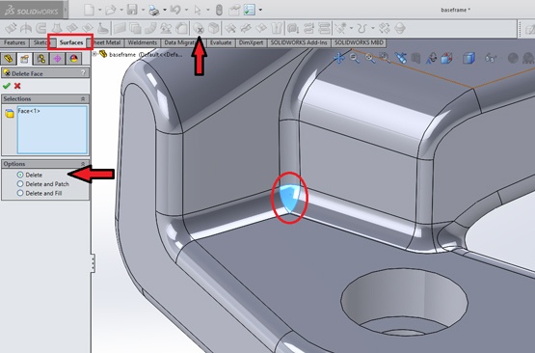Expand the SOLIDWORKS logo menu arrow
This screenshot has height=353, width=535.
point(66,11)
